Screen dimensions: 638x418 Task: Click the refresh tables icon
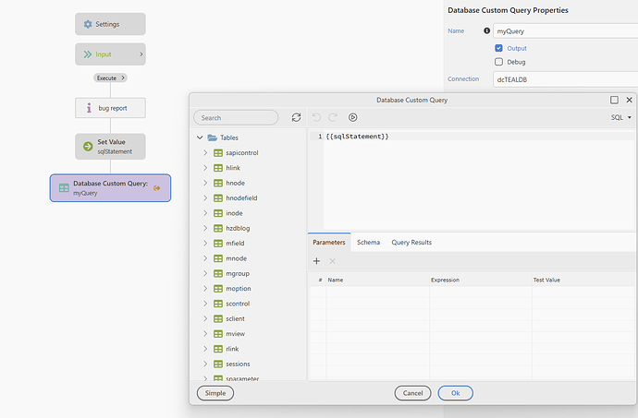click(x=296, y=118)
